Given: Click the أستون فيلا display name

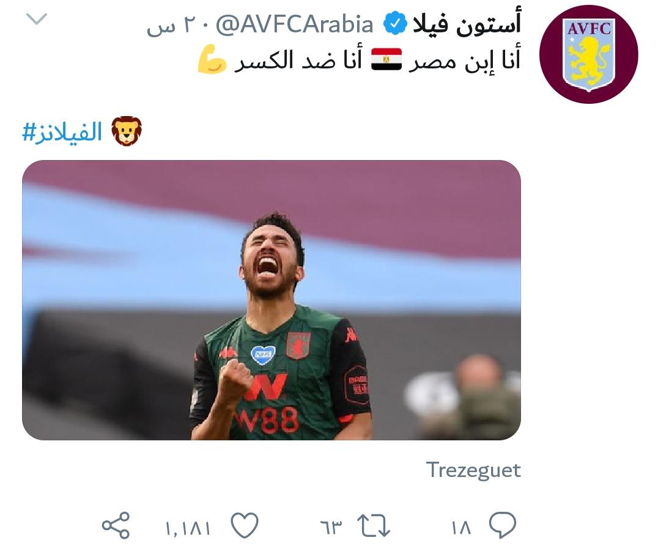Looking at the screenshot, I should [467, 23].
